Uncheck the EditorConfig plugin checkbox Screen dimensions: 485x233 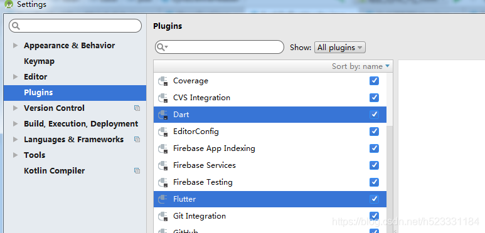tap(375, 132)
